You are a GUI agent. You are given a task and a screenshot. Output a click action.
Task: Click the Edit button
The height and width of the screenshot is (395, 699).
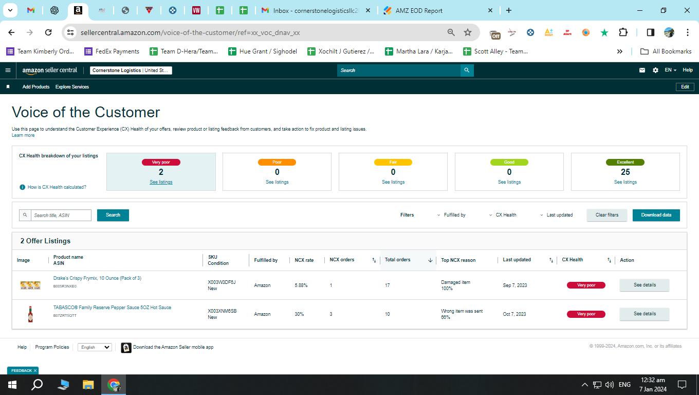tap(685, 87)
